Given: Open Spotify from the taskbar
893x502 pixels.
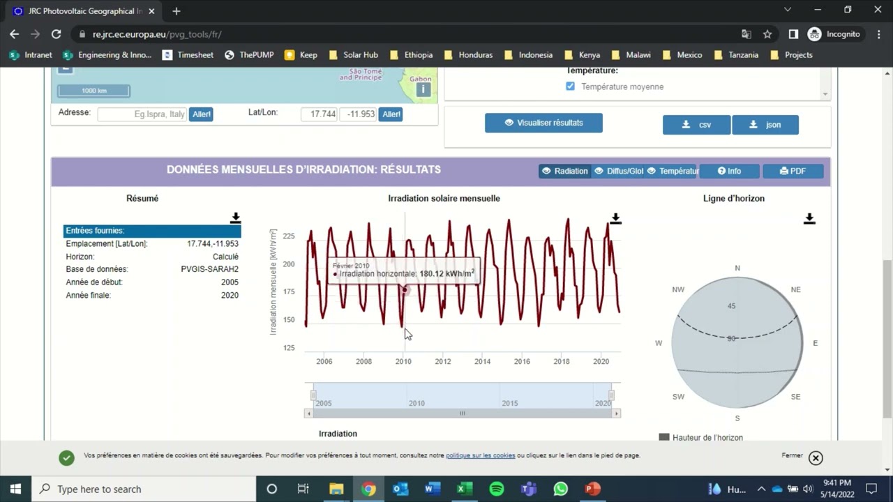Looking at the screenshot, I should click(496, 489).
